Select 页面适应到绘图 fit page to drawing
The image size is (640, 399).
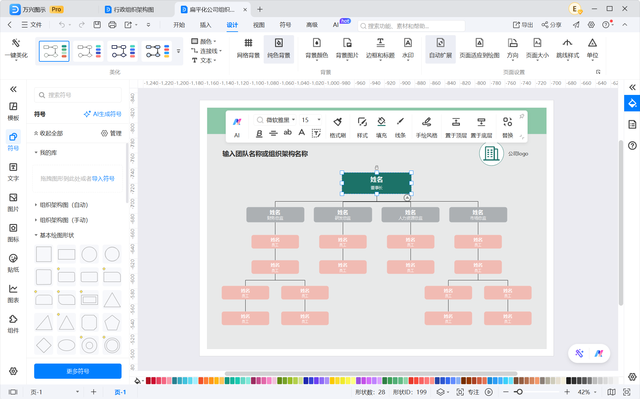point(479,49)
